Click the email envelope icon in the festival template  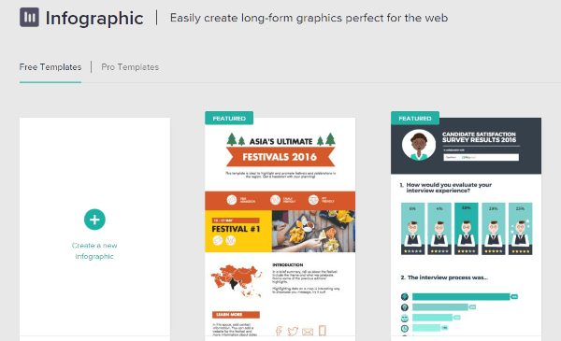click(x=308, y=332)
